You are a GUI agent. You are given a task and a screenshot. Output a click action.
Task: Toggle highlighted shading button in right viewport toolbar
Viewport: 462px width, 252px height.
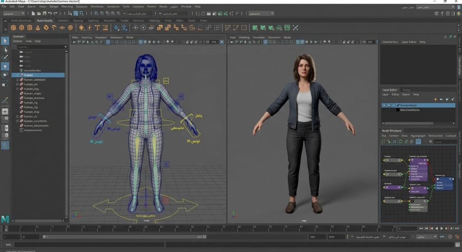(x=298, y=42)
